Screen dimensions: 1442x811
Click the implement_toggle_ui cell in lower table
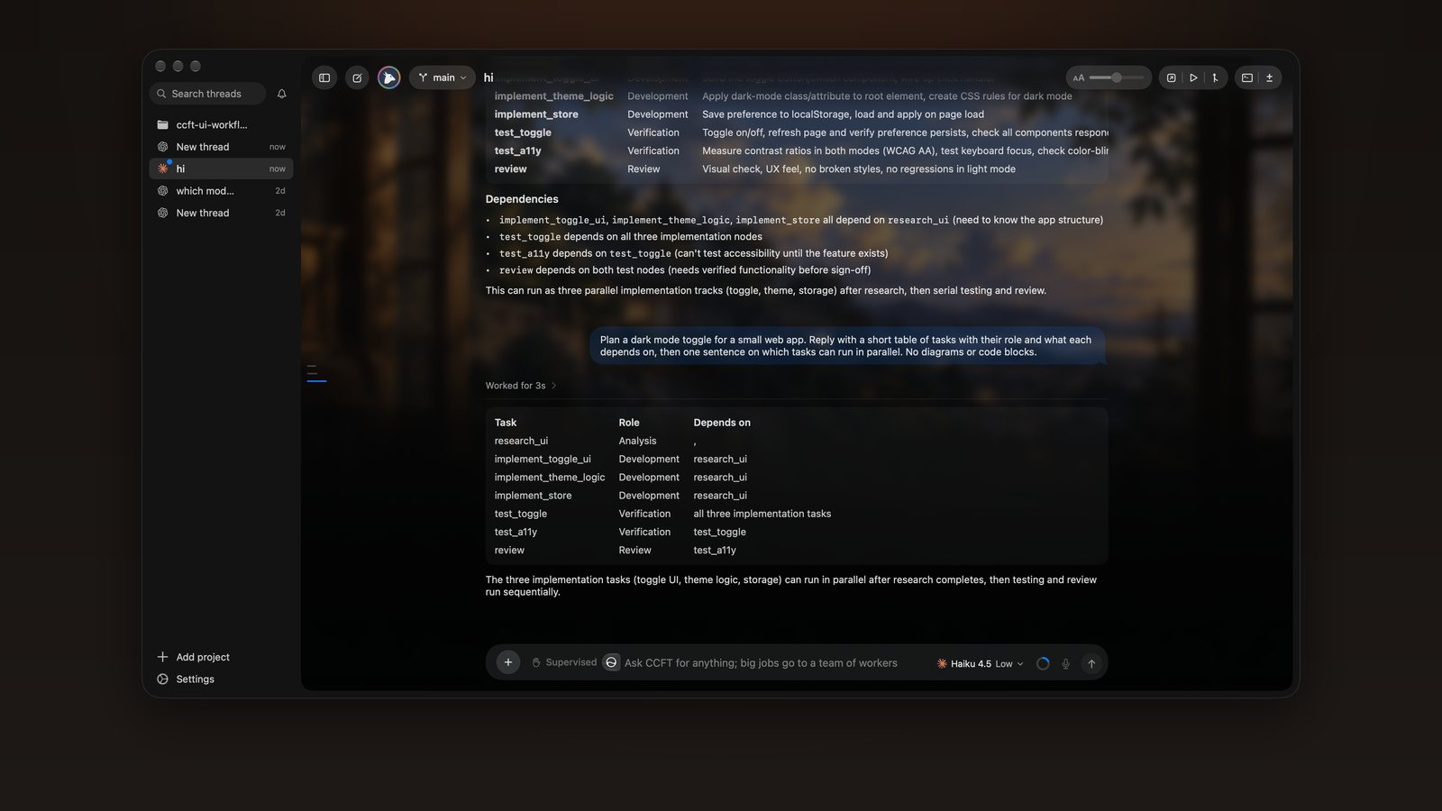pyautogui.click(x=543, y=460)
